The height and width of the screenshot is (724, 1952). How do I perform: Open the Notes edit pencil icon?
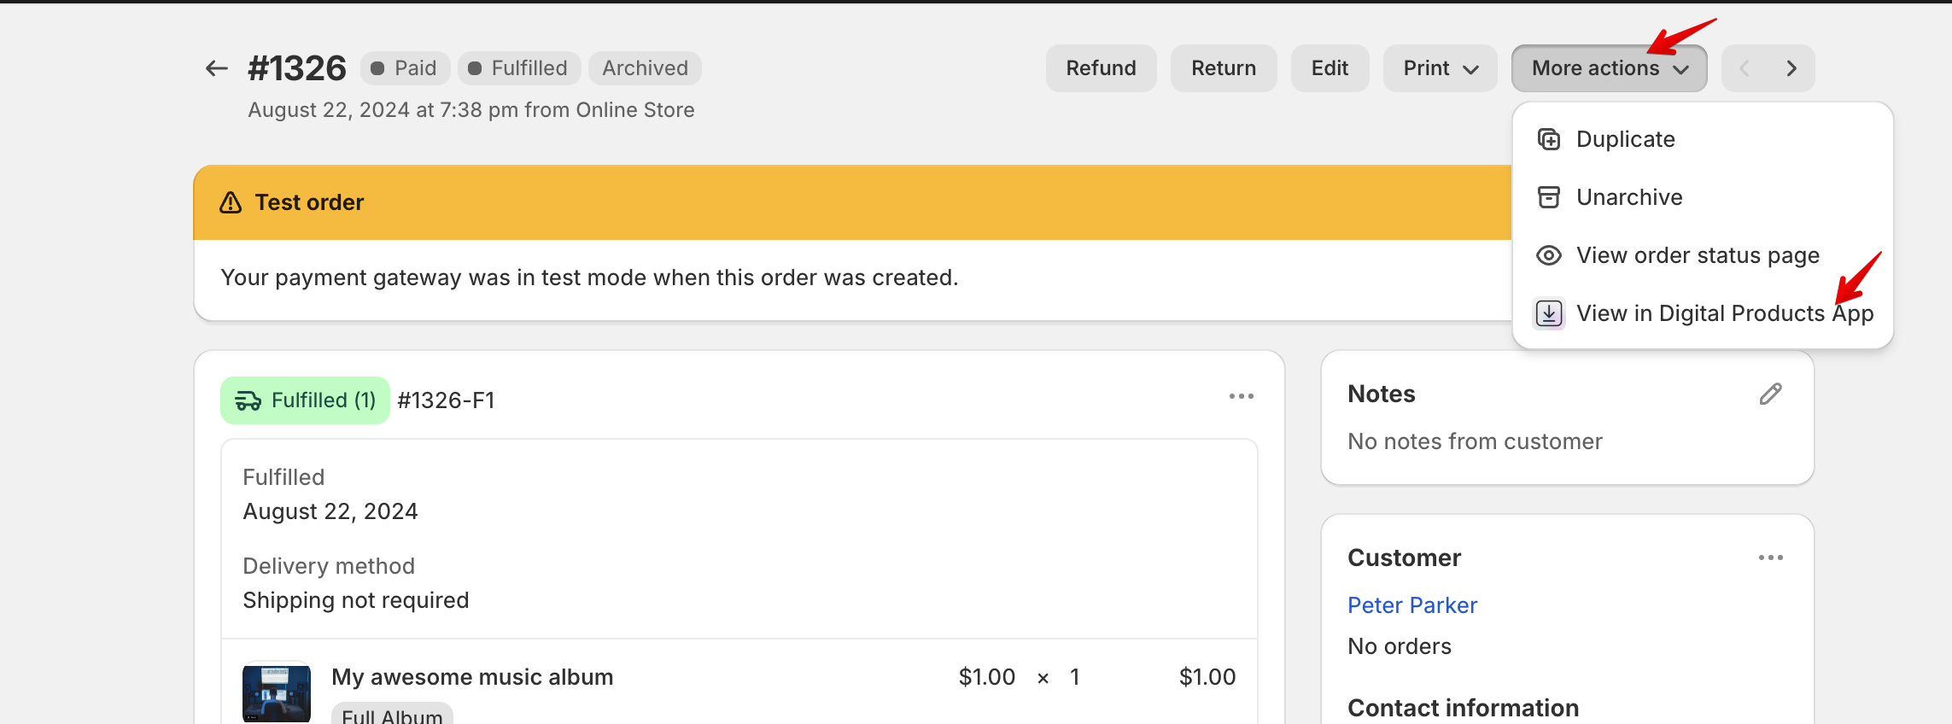[x=1771, y=394]
